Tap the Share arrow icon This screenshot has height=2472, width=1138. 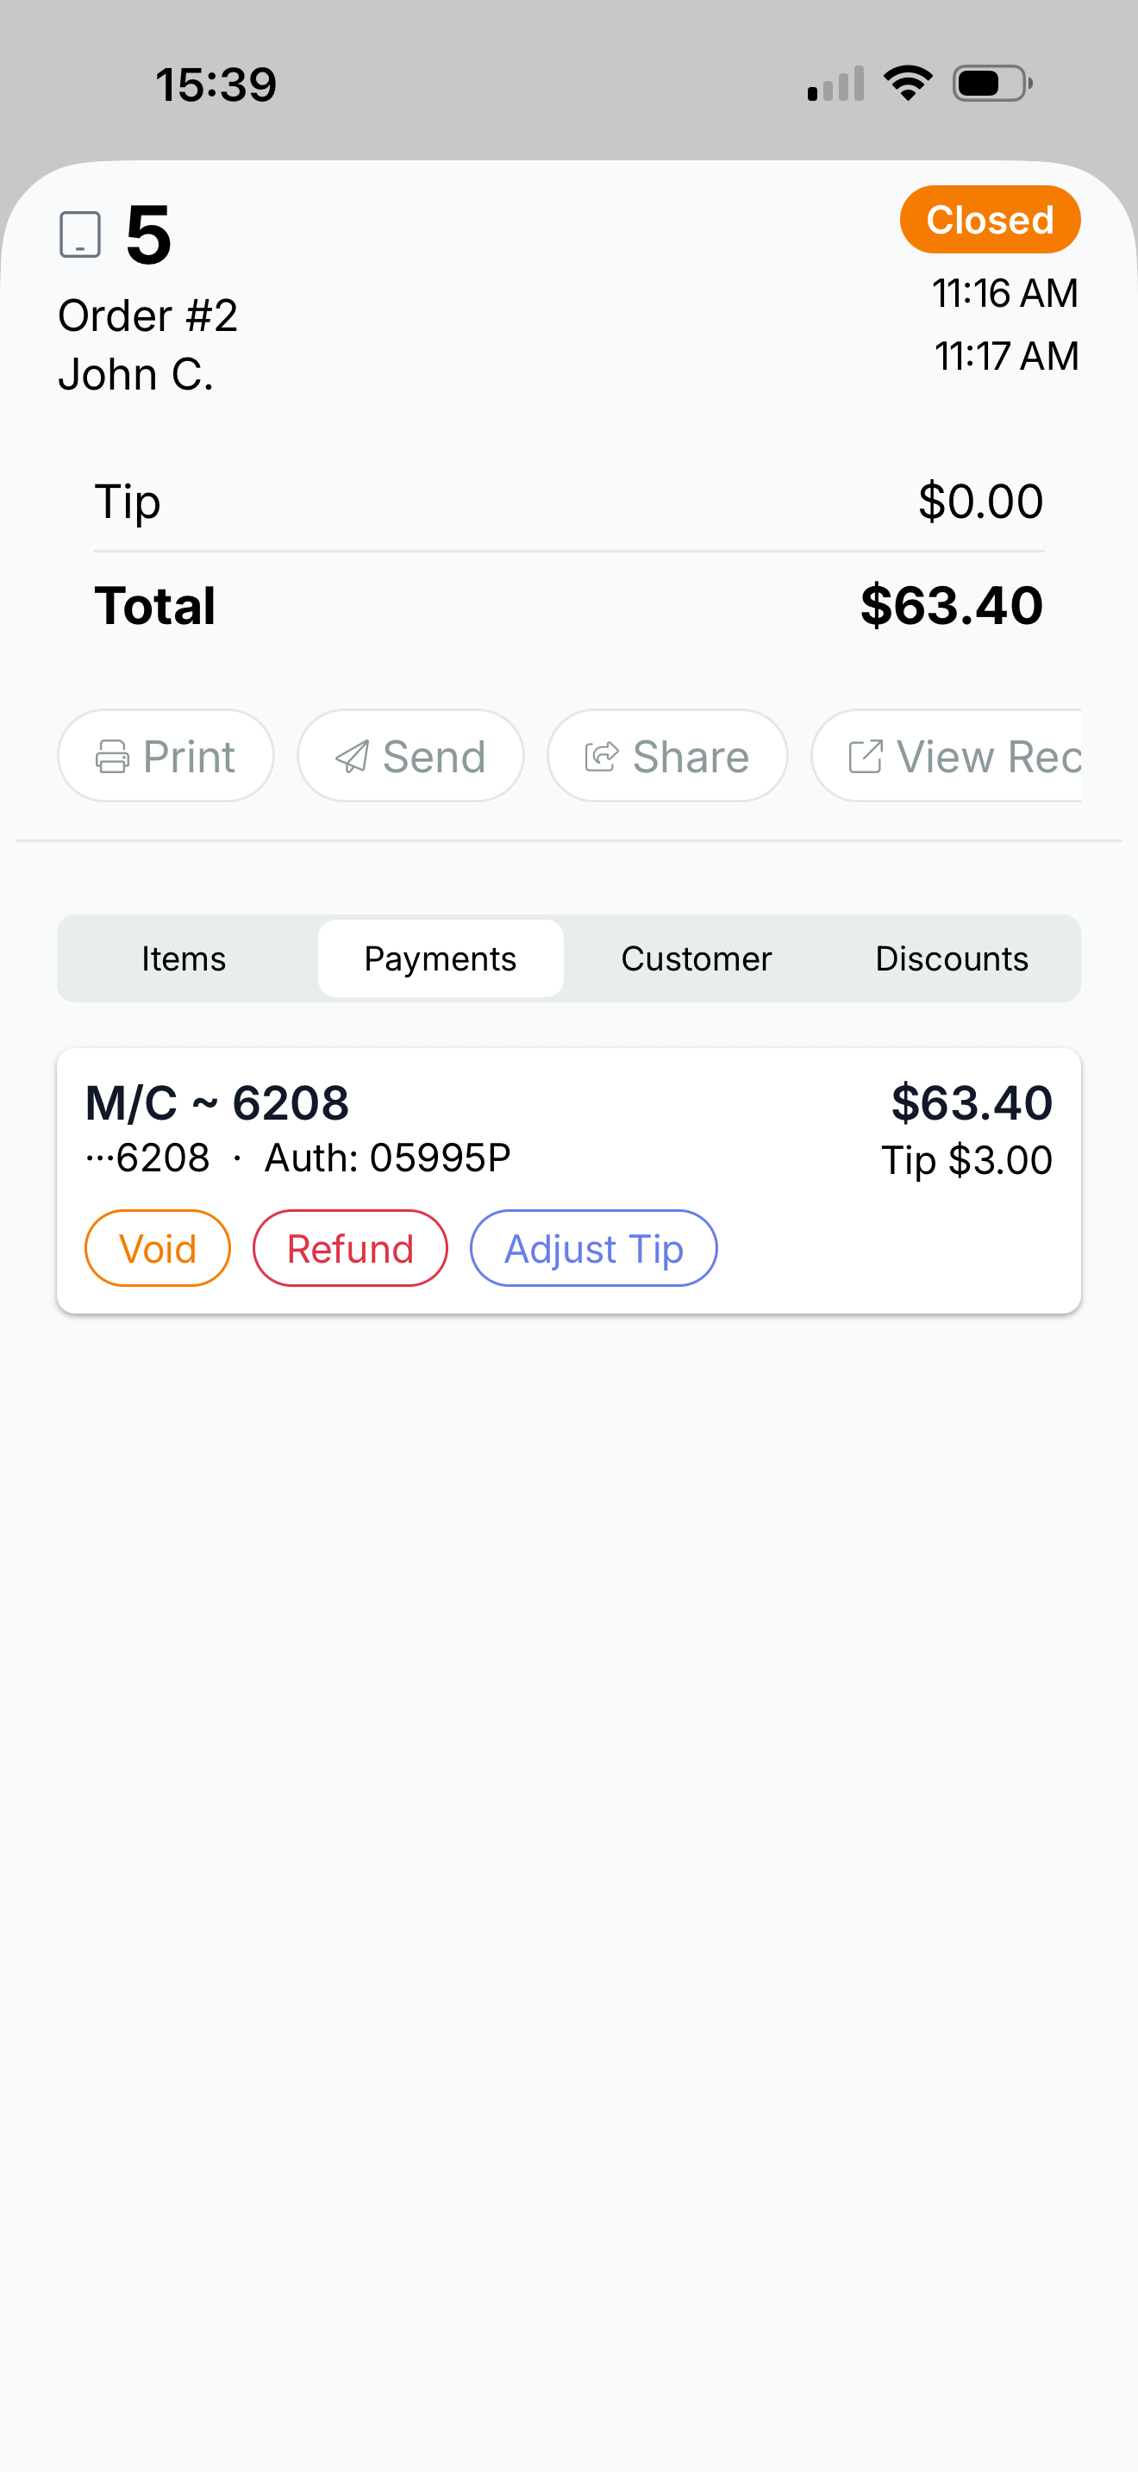pyautogui.click(x=602, y=757)
